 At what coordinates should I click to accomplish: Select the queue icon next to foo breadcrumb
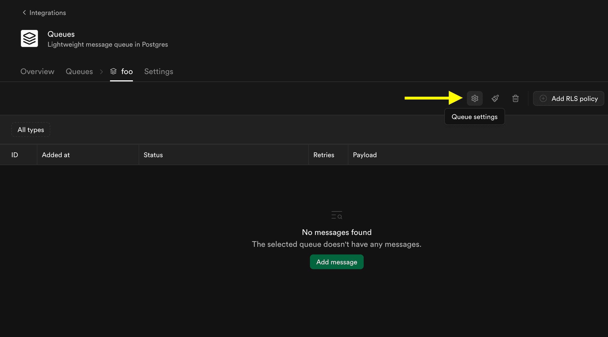113,72
